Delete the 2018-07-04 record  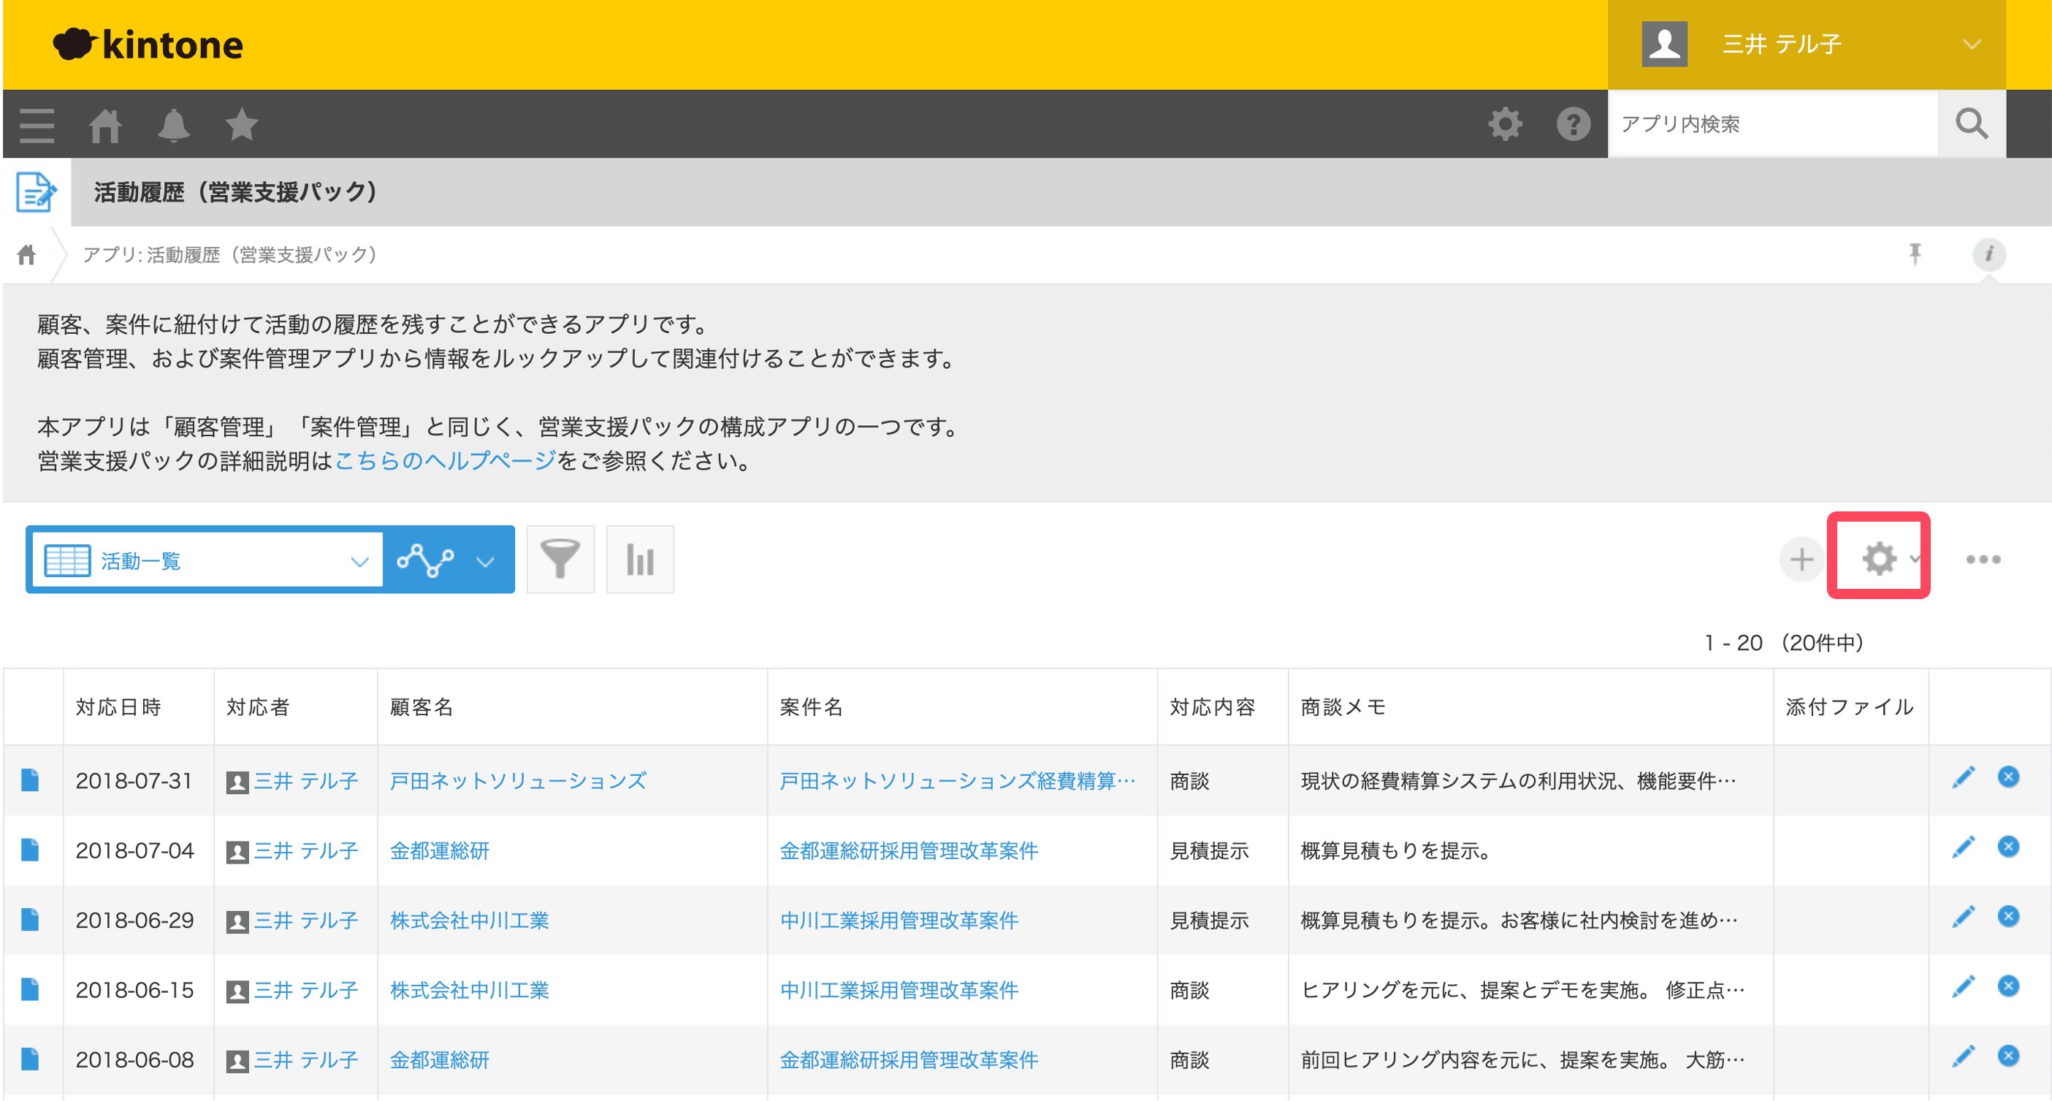click(2008, 846)
